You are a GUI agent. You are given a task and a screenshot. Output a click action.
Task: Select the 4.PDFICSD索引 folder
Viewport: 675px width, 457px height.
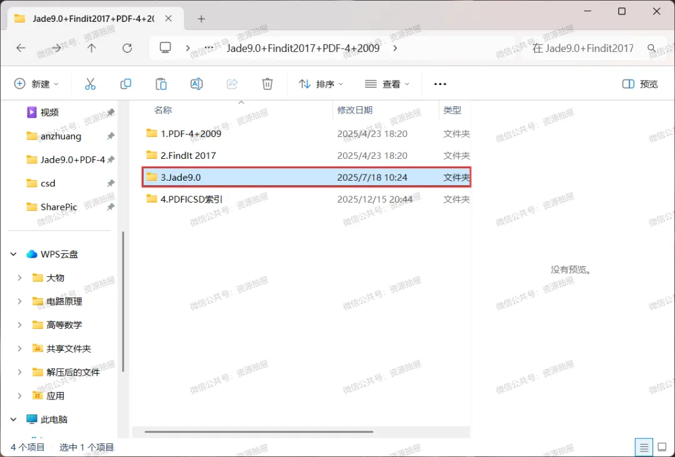point(306,199)
